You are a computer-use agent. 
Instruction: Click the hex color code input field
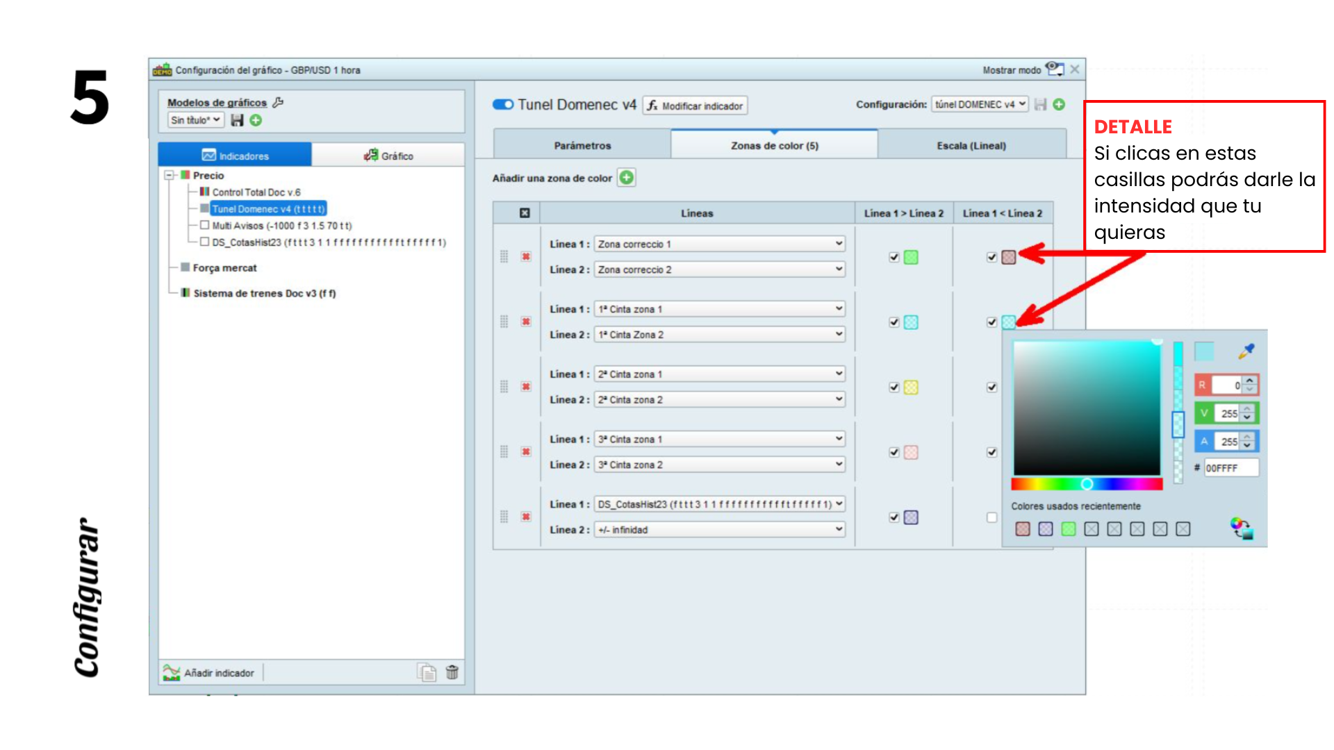coord(1230,468)
